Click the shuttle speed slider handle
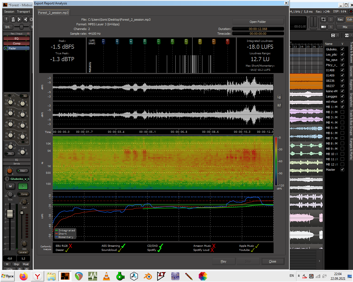Viewport: 353px width, 282px height. click(22, 27)
